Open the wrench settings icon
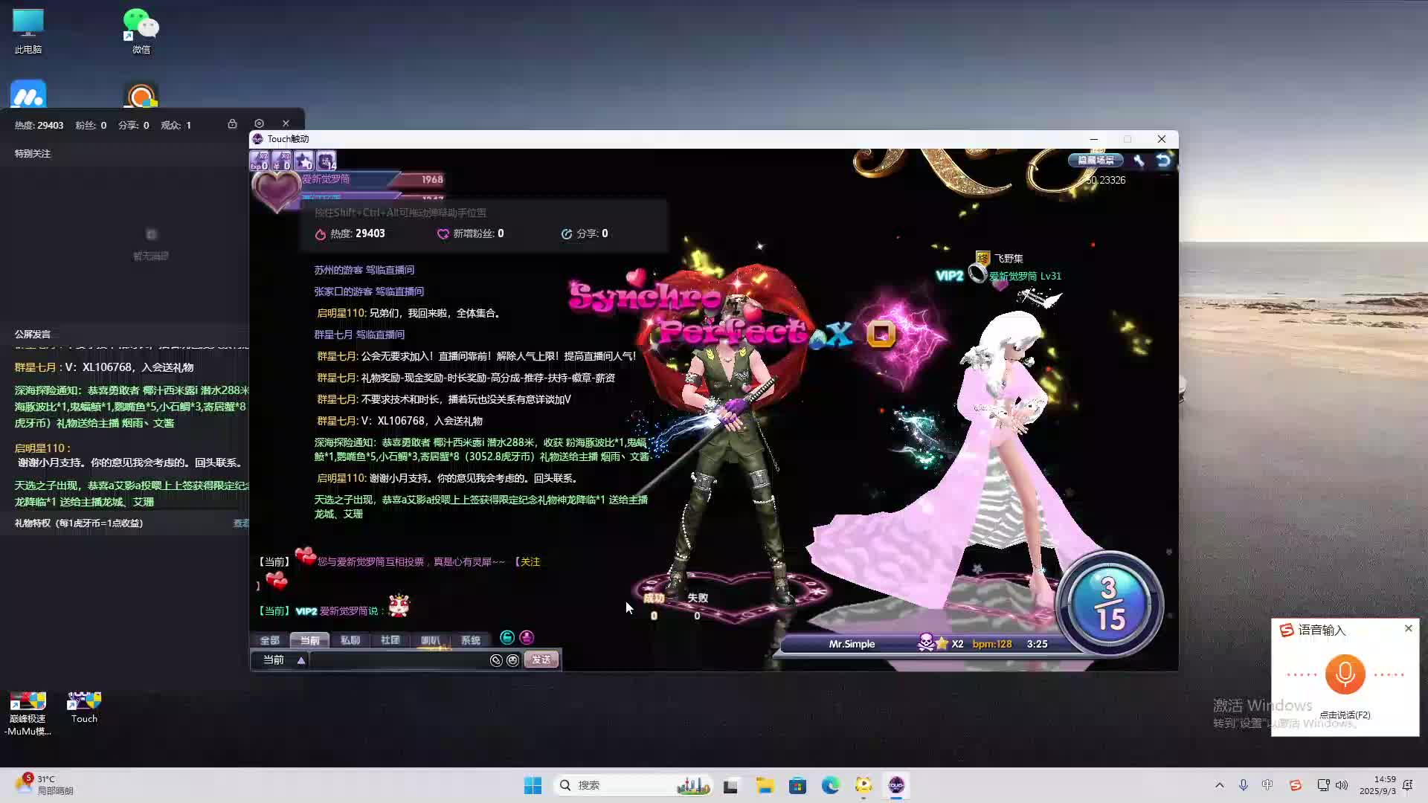This screenshot has height=803, width=1428. click(x=1139, y=160)
